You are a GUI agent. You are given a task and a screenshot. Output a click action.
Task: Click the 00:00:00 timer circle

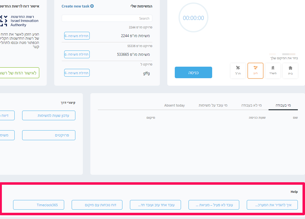[193, 18]
